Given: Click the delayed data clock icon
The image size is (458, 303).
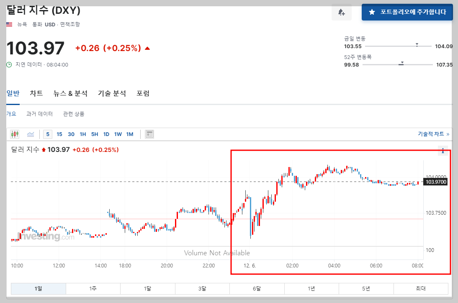Looking at the screenshot, I should point(9,64).
